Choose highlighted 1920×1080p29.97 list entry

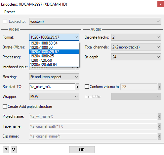point(54,52)
